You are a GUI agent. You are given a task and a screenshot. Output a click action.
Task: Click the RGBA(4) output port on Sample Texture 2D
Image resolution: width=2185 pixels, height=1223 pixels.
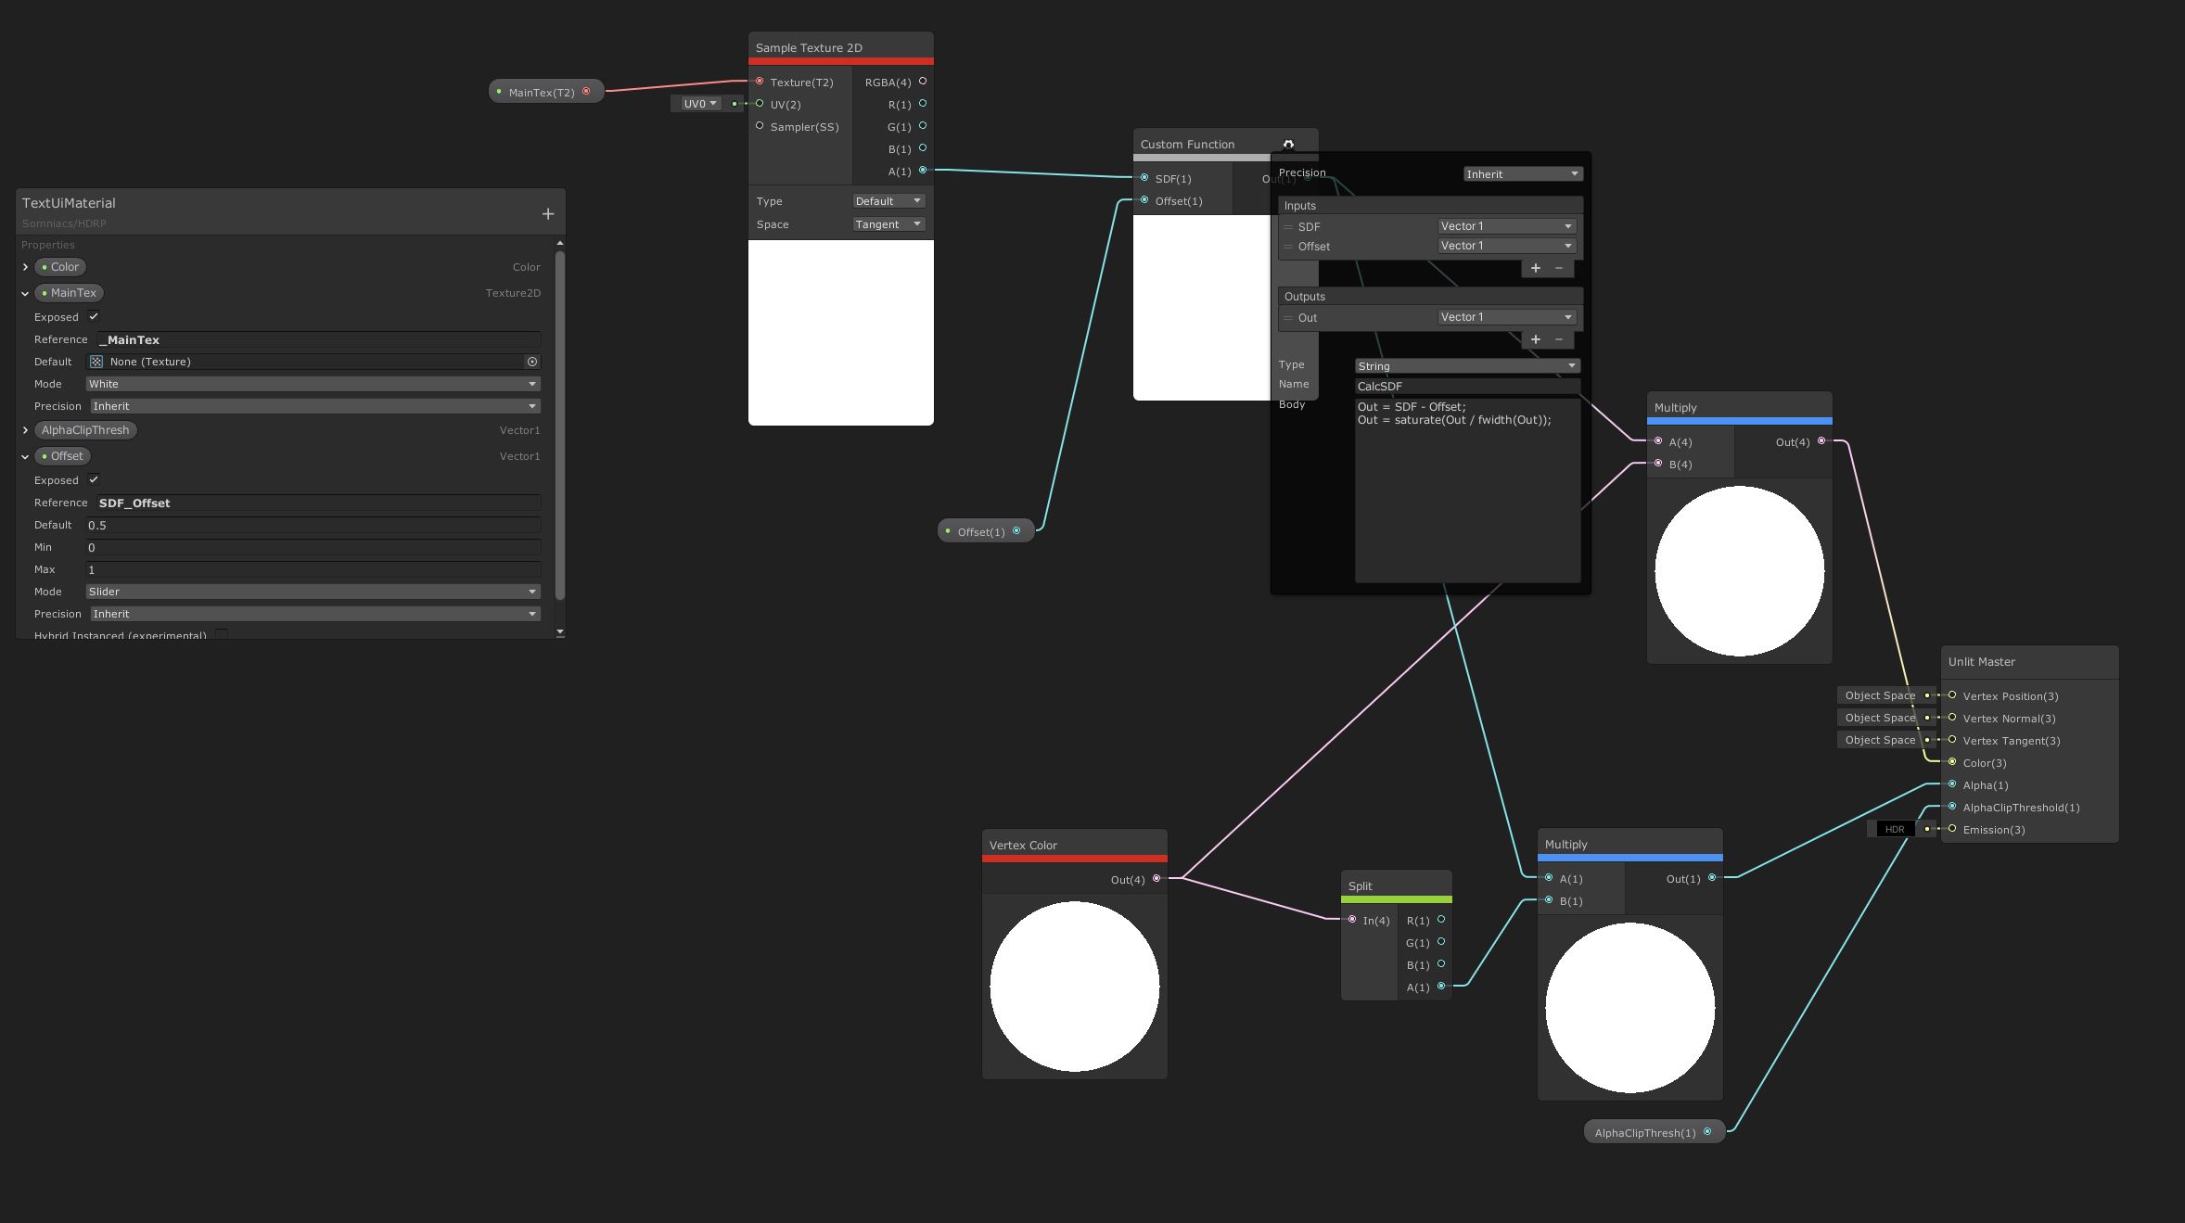(923, 82)
